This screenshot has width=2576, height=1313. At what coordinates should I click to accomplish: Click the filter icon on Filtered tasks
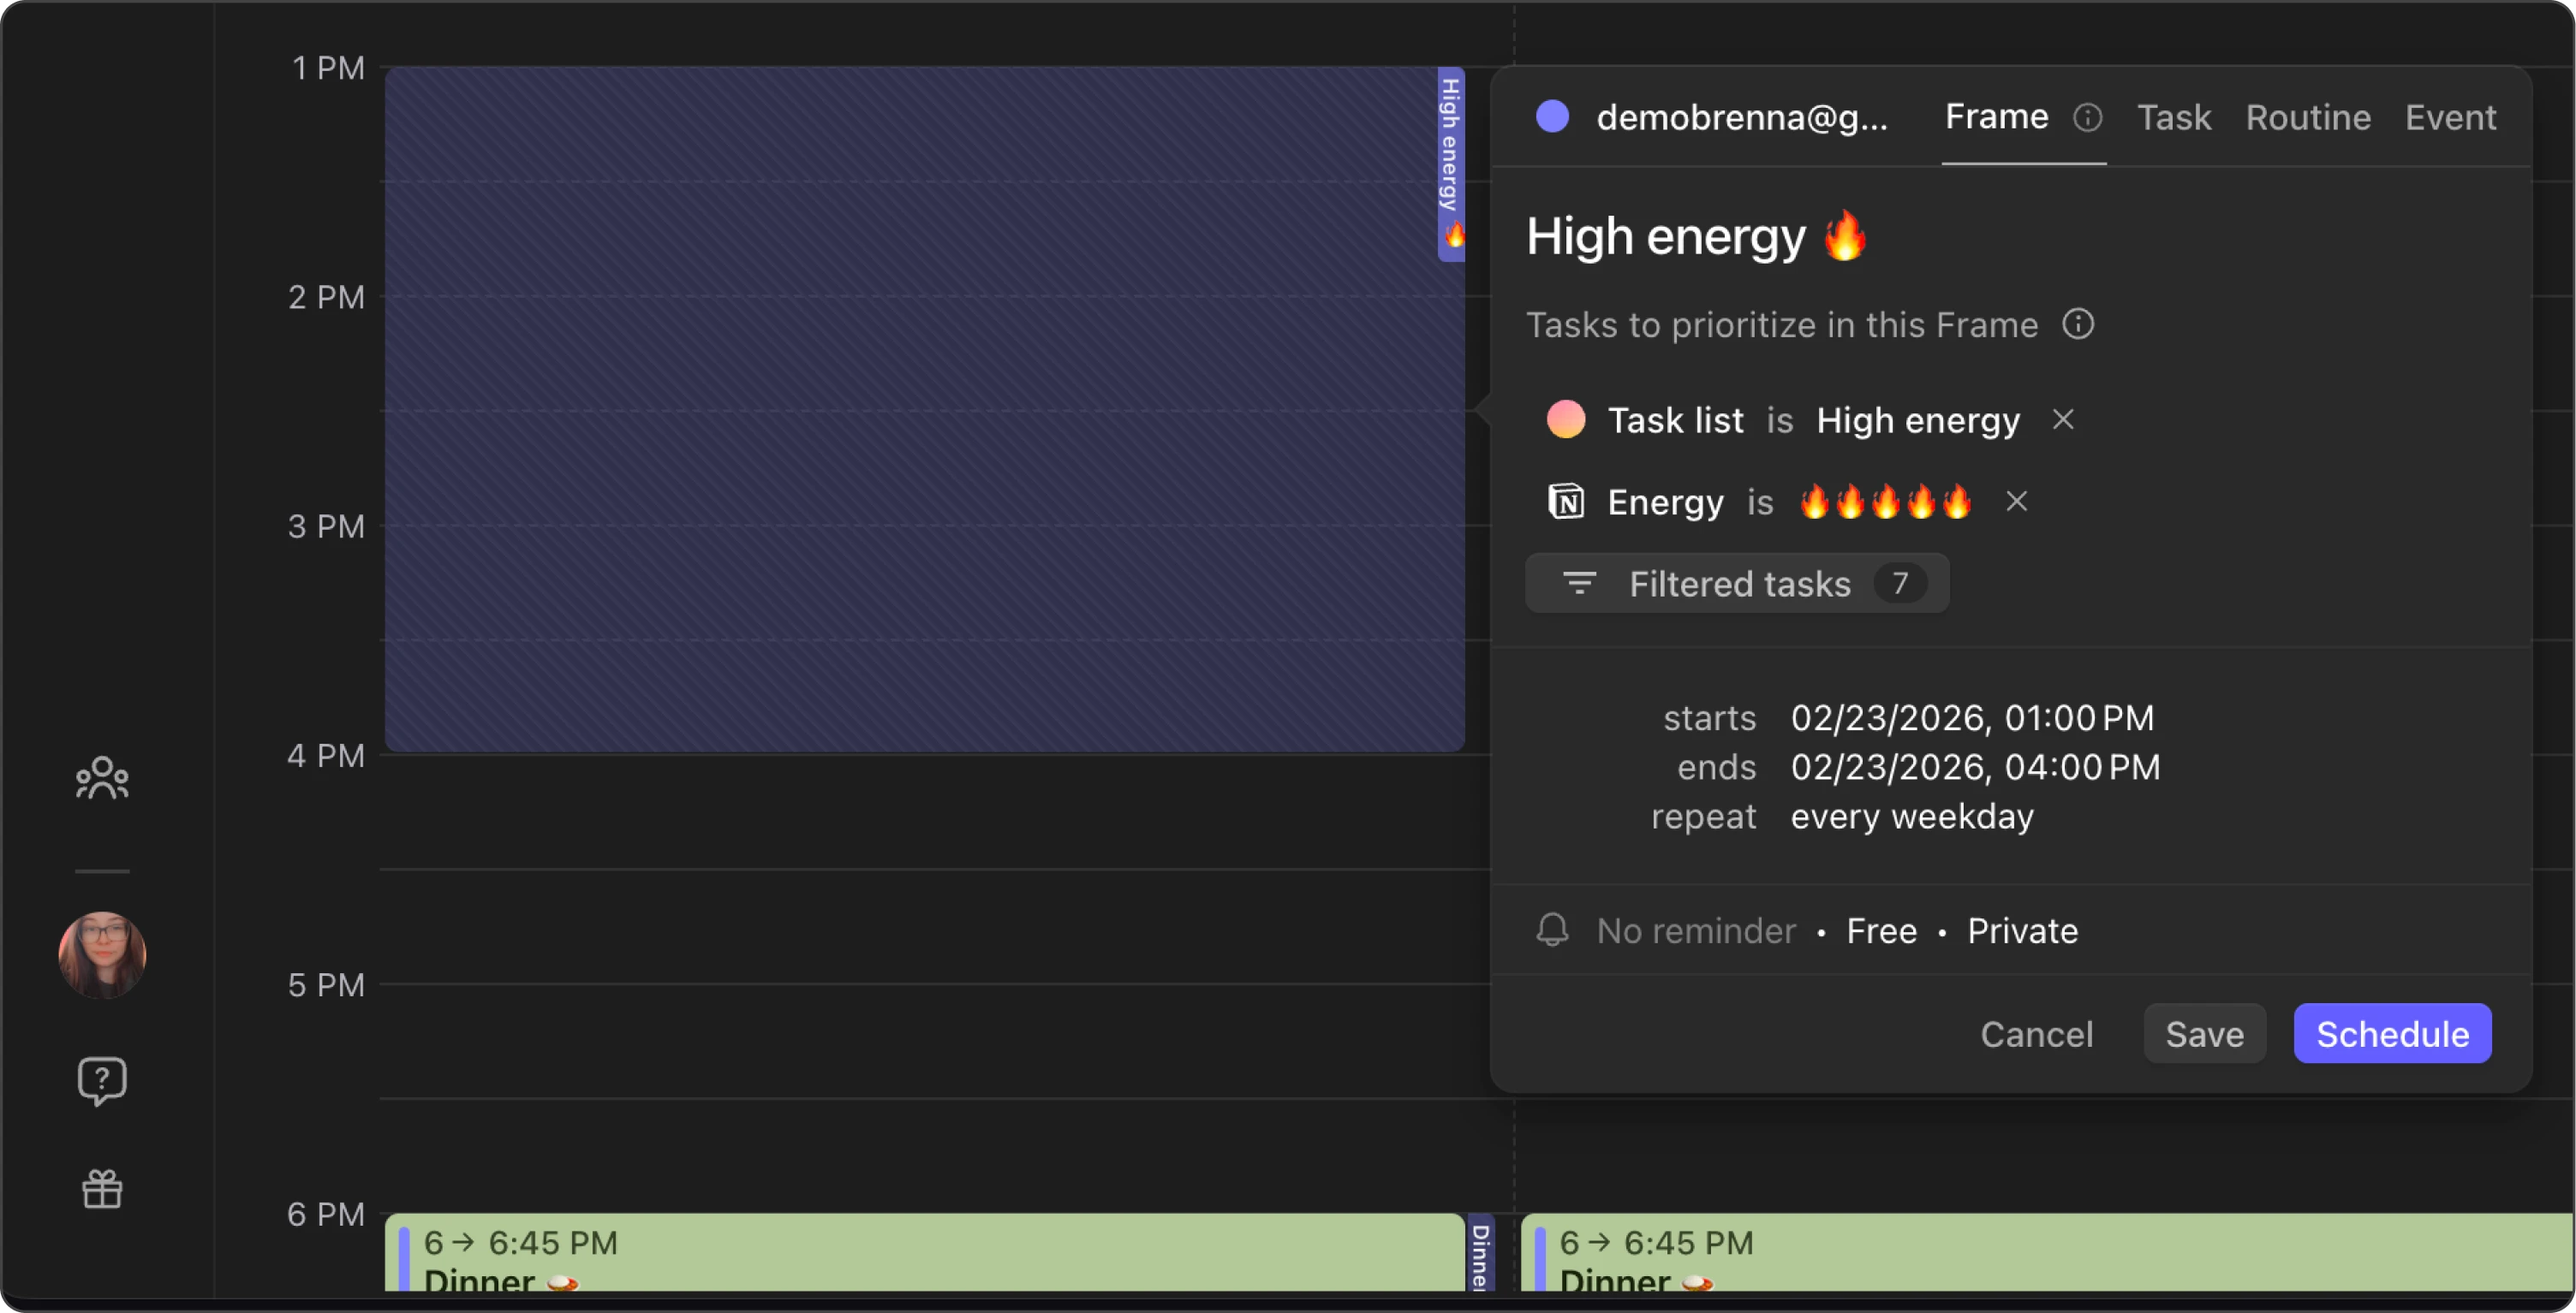(x=1580, y=584)
